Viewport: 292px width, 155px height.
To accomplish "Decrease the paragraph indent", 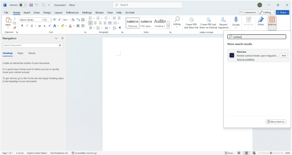I will click(x=114, y=18).
